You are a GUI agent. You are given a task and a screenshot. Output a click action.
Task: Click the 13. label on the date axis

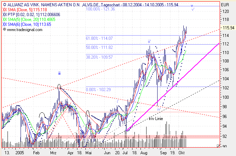7,153
